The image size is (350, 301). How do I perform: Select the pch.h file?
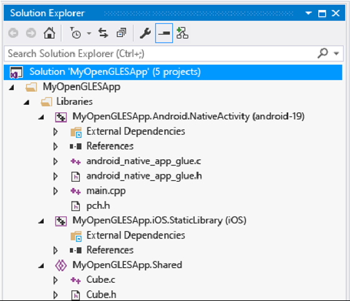pos(98,206)
